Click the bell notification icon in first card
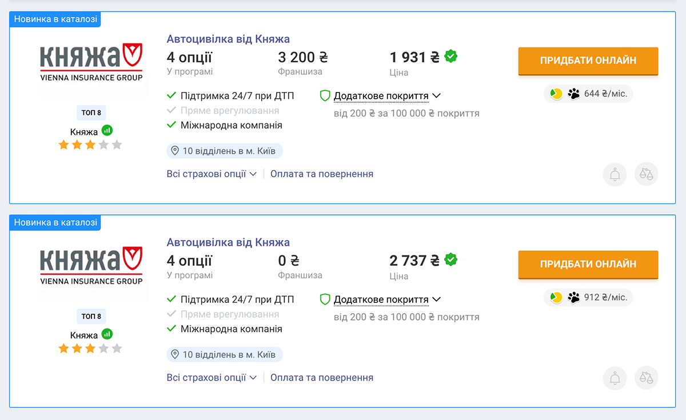Screen dimensions: 686x420 click(x=615, y=174)
